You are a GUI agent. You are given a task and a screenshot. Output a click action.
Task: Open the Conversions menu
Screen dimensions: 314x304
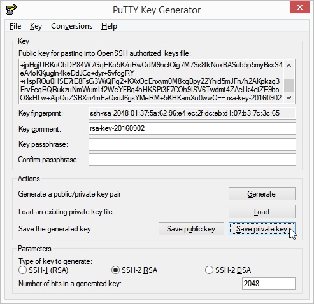71,26
